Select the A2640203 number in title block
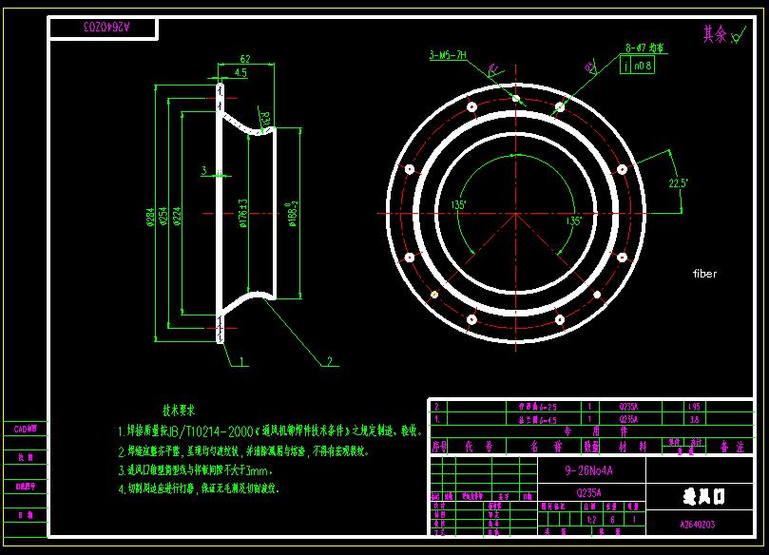 698,524
